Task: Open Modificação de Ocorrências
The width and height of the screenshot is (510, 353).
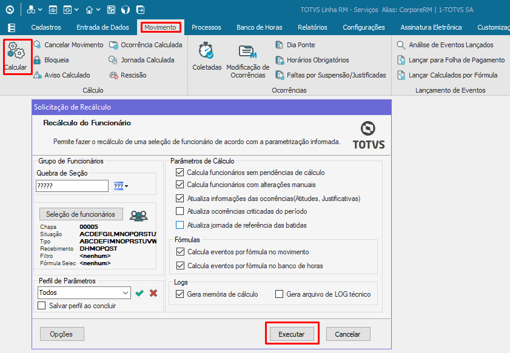Action: [248, 62]
